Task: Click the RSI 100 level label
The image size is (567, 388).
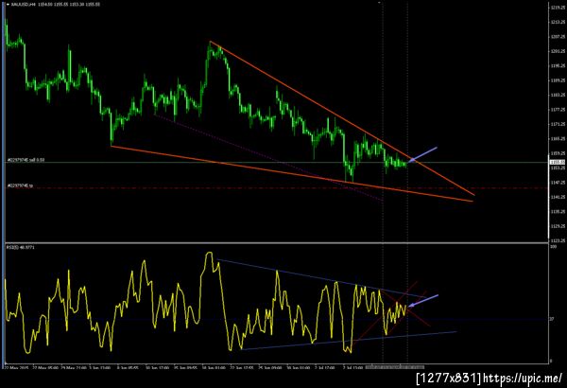Action: [x=553, y=247]
